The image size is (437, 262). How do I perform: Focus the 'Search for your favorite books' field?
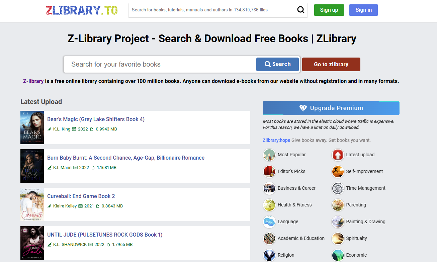(x=160, y=64)
